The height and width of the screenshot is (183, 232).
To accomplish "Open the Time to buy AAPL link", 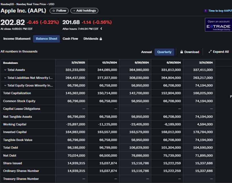I will [x=220, y=10].
